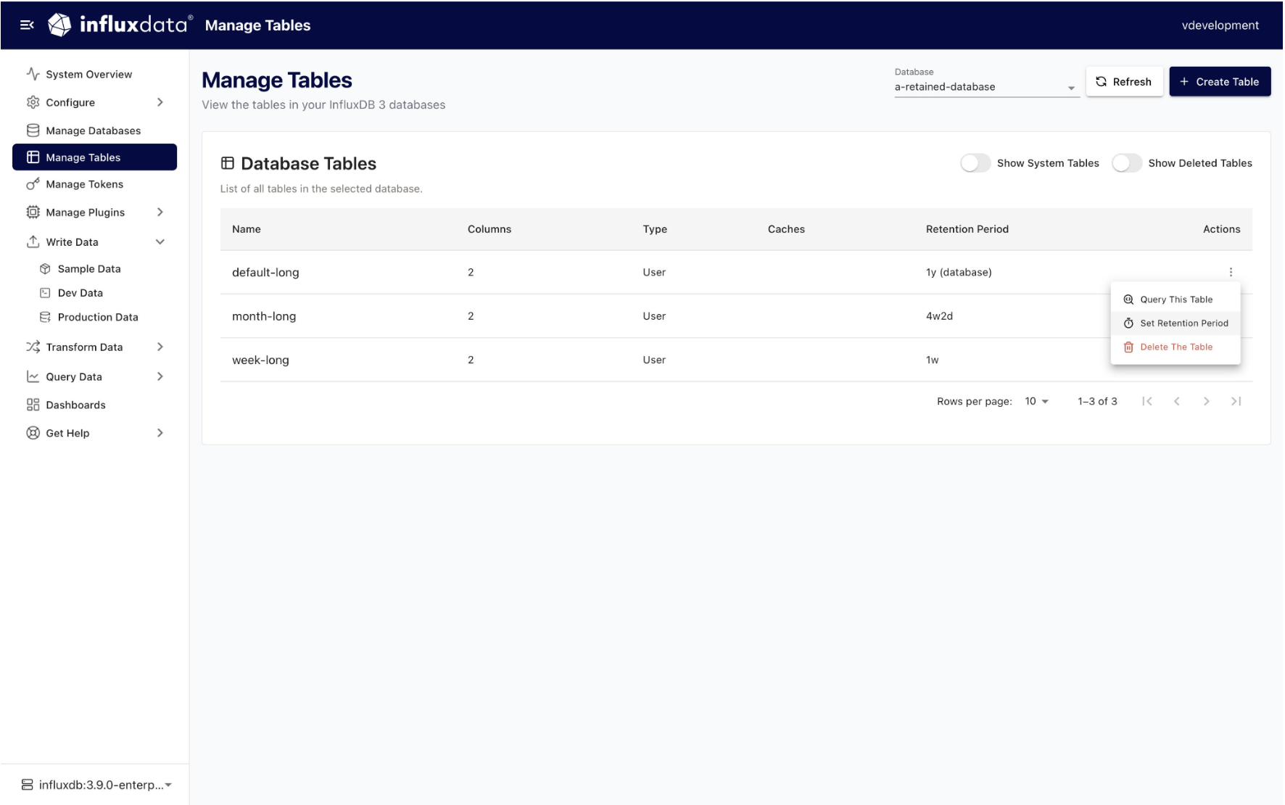Screen dimensions: 1285x805
Task: Choose Delete The Table option
Action: pos(1175,347)
